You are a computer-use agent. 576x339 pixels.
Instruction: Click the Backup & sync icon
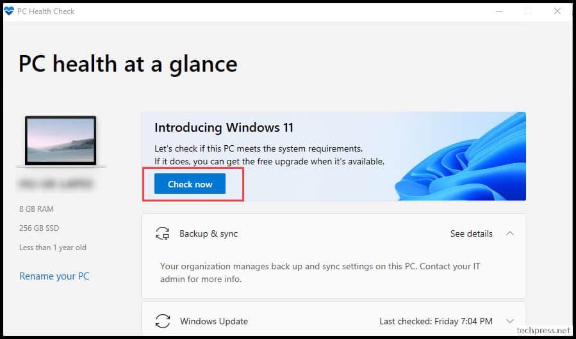click(162, 233)
